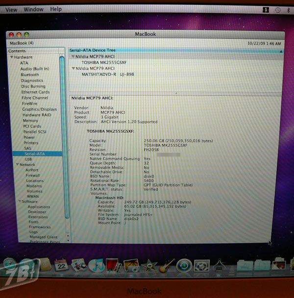The image size is (294, 298).
Task: Select Disc Burning in the sidebar
Action: click(33, 86)
